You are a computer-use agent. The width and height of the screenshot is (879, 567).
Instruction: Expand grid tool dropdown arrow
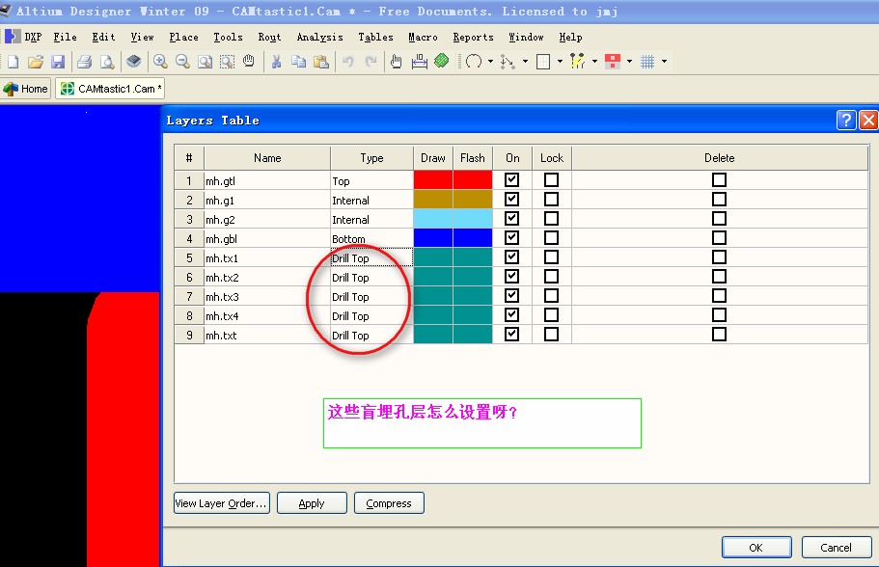(664, 62)
